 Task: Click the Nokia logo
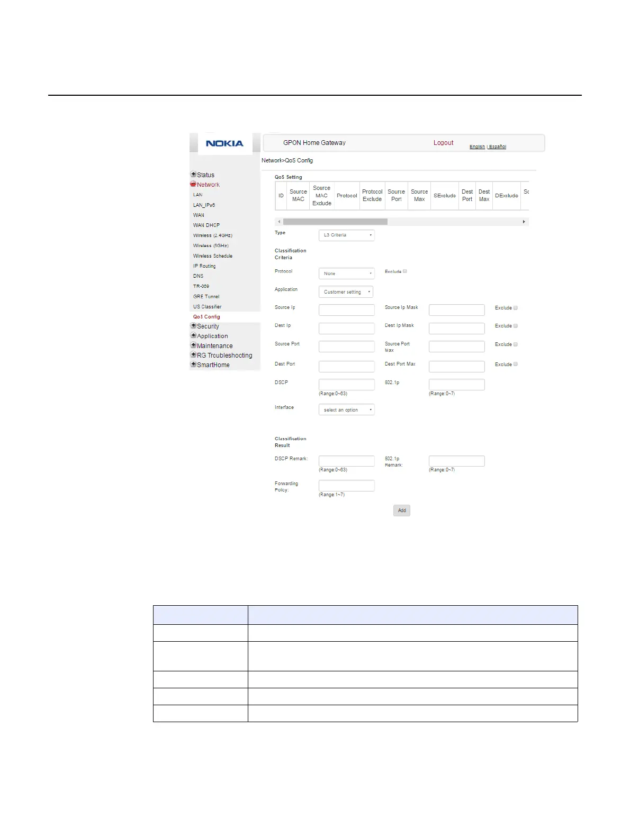click(224, 143)
